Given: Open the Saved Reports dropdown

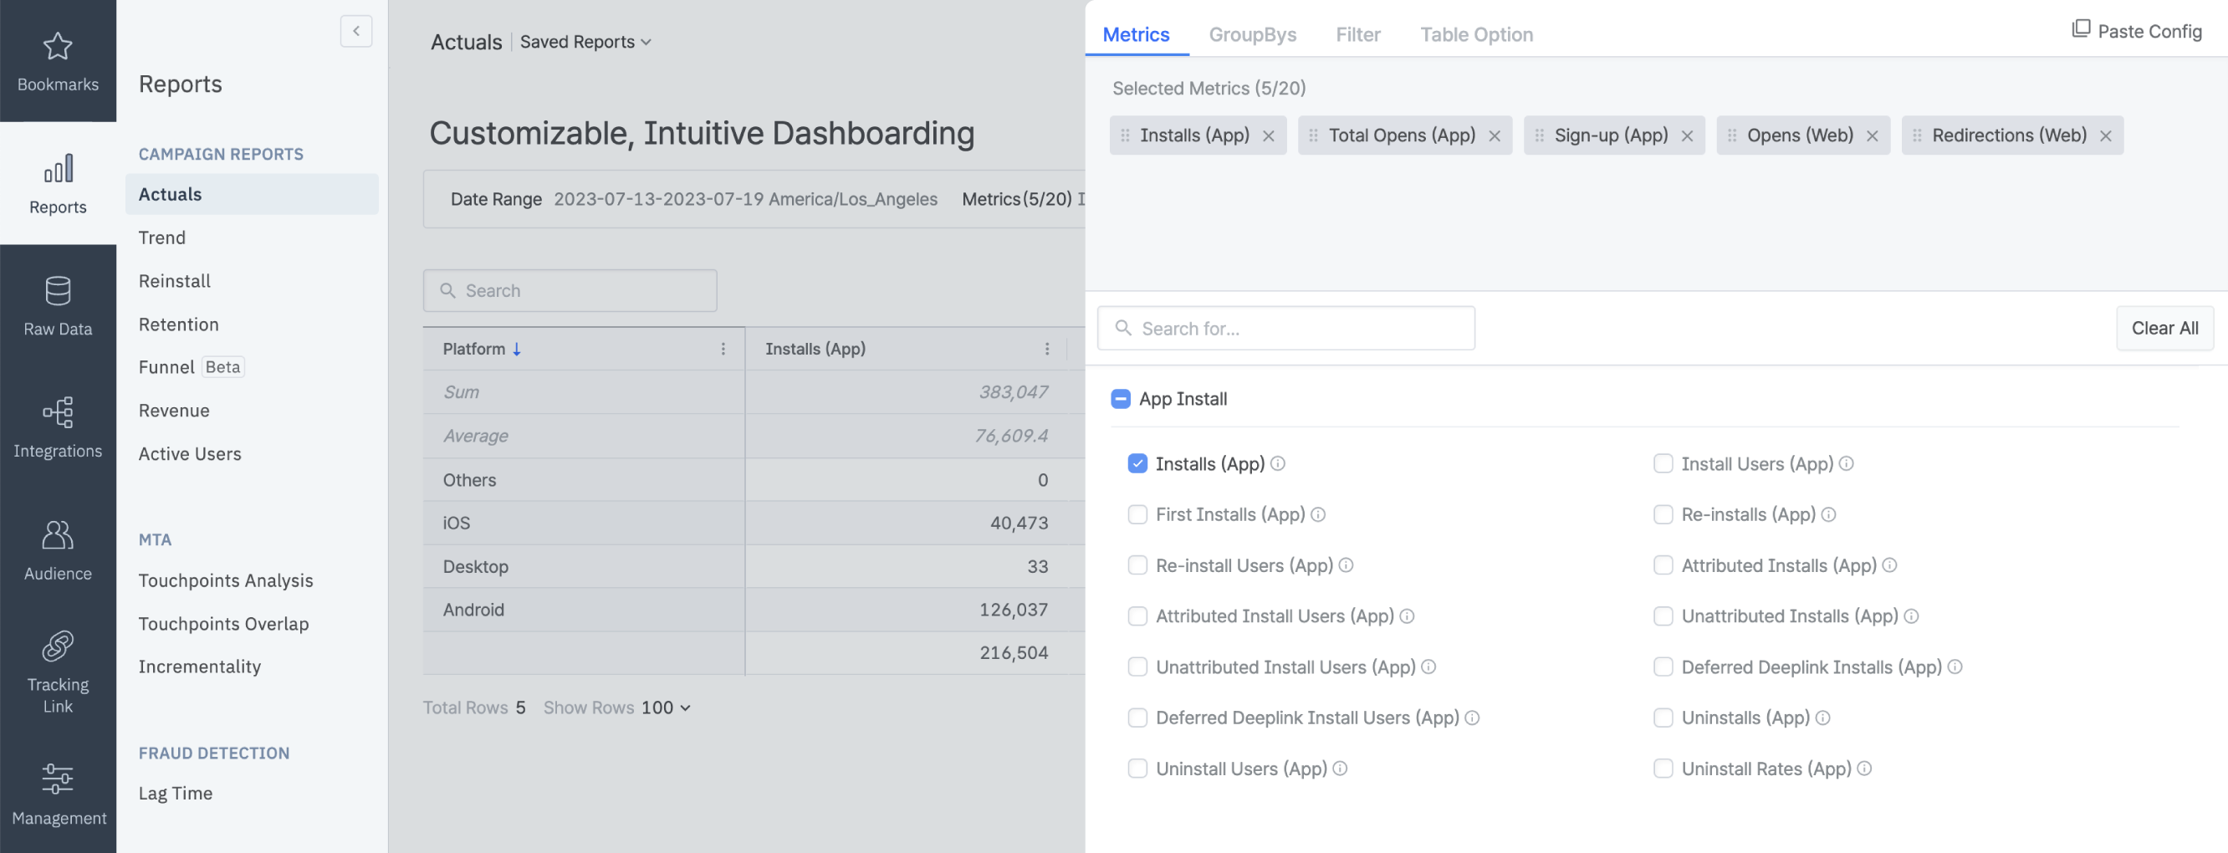Looking at the screenshot, I should tap(585, 42).
